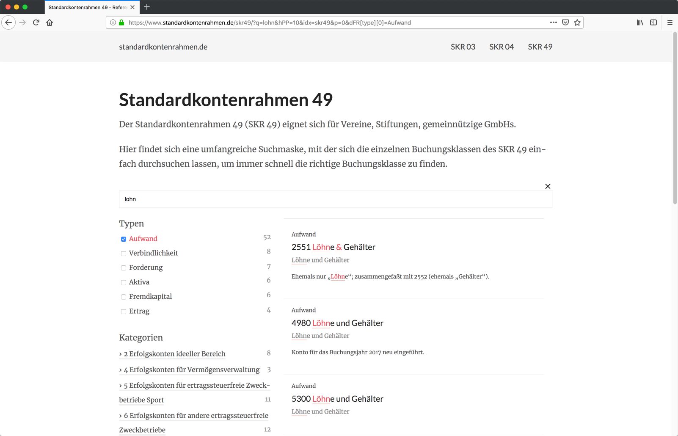Enable the Verbindlichkeit filter
The image size is (678, 436).
coord(123,253)
